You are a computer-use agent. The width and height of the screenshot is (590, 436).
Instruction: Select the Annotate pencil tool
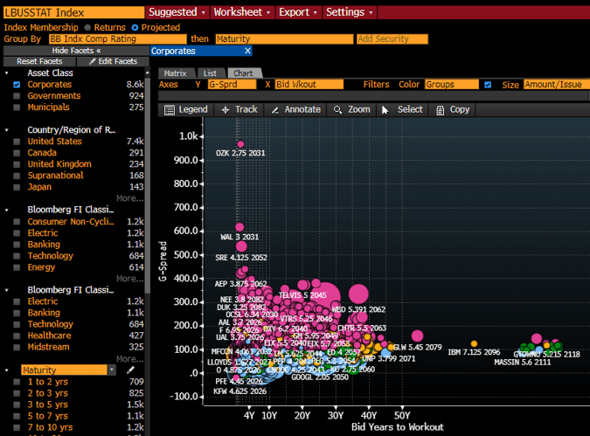coord(275,110)
